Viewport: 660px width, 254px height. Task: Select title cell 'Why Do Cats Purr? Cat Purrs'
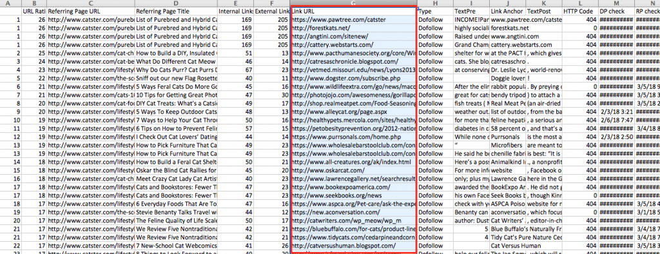tap(177, 70)
